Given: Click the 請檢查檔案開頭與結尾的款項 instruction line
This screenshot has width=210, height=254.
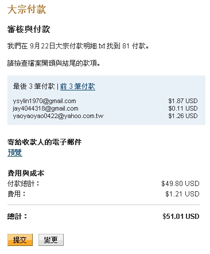Looking at the screenshot, I should [x=53, y=63].
